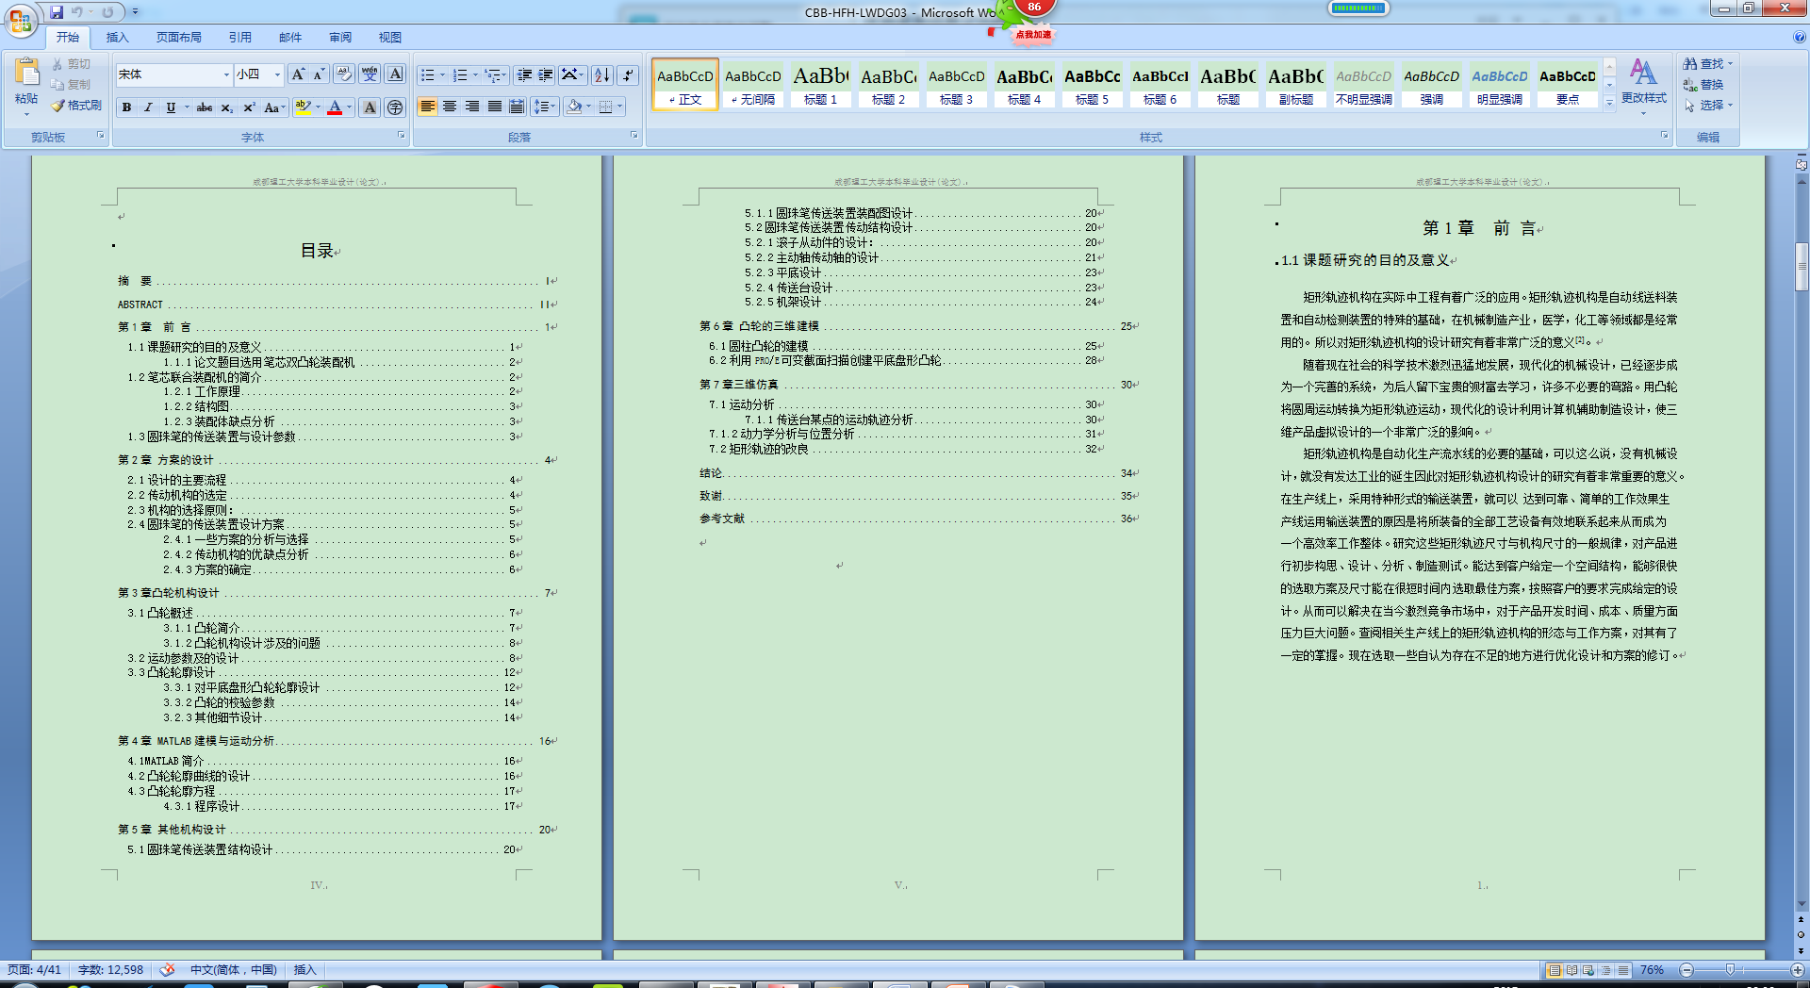Click the vertical scrollbar thumb

pos(1802,267)
